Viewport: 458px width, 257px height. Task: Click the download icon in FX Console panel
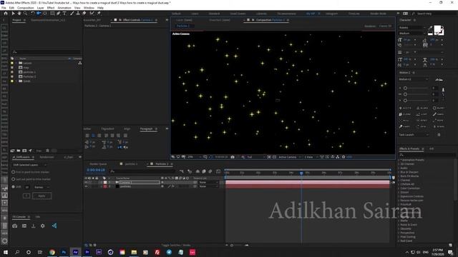tap(34, 226)
